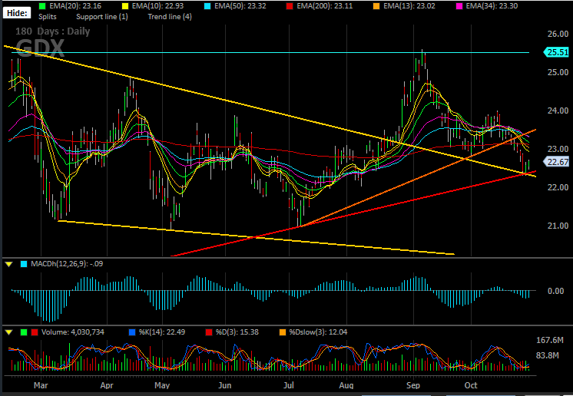Select the EMA(50): 23.32 label
This screenshot has width=573, height=396.
[x=240, y=6]
